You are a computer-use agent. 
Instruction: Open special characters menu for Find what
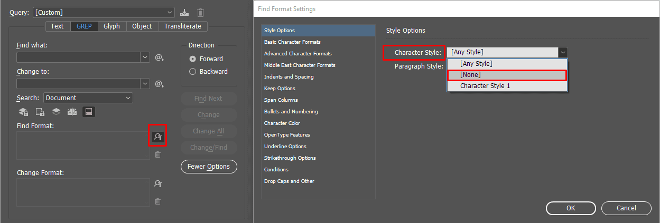click(160, 57)
